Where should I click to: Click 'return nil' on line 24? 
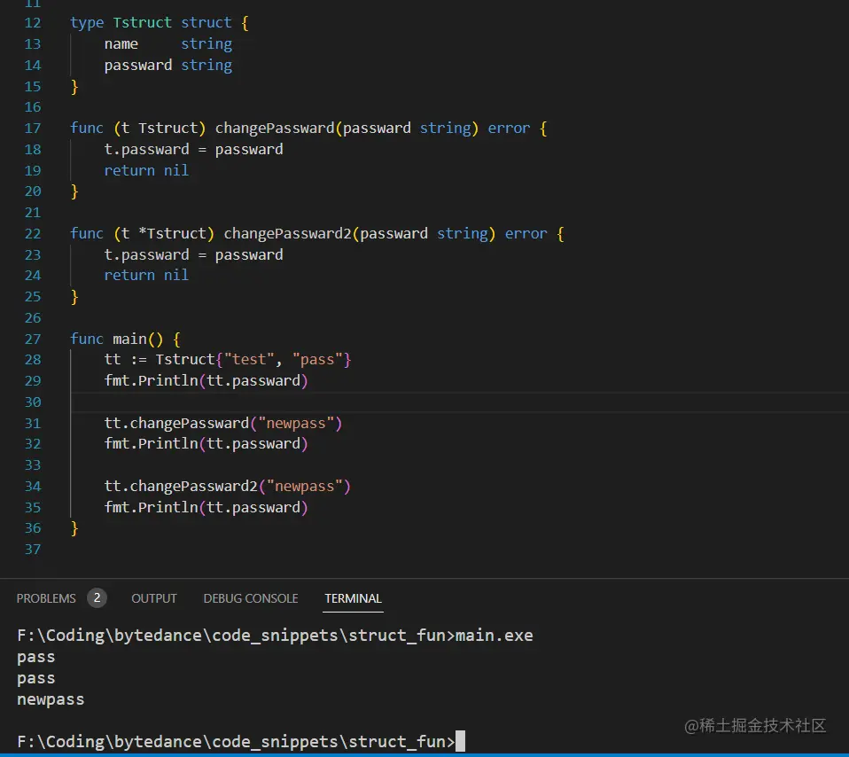(x=146, y=276)
